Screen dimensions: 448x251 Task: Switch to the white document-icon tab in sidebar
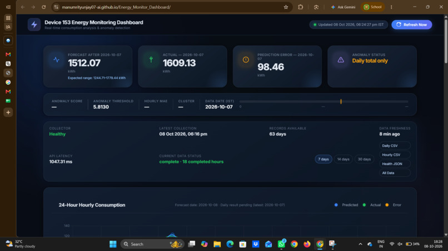pos(8,64)
